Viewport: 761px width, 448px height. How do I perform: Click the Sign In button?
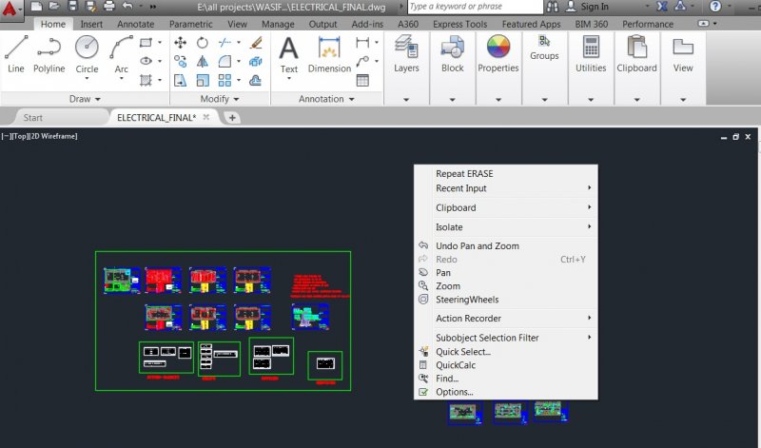coord(595,7)
